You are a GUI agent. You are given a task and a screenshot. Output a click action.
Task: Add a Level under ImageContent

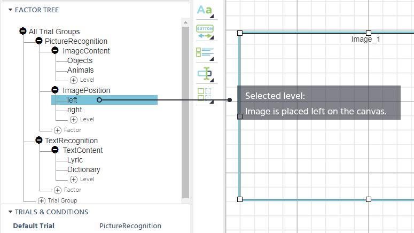coord(82,80)
